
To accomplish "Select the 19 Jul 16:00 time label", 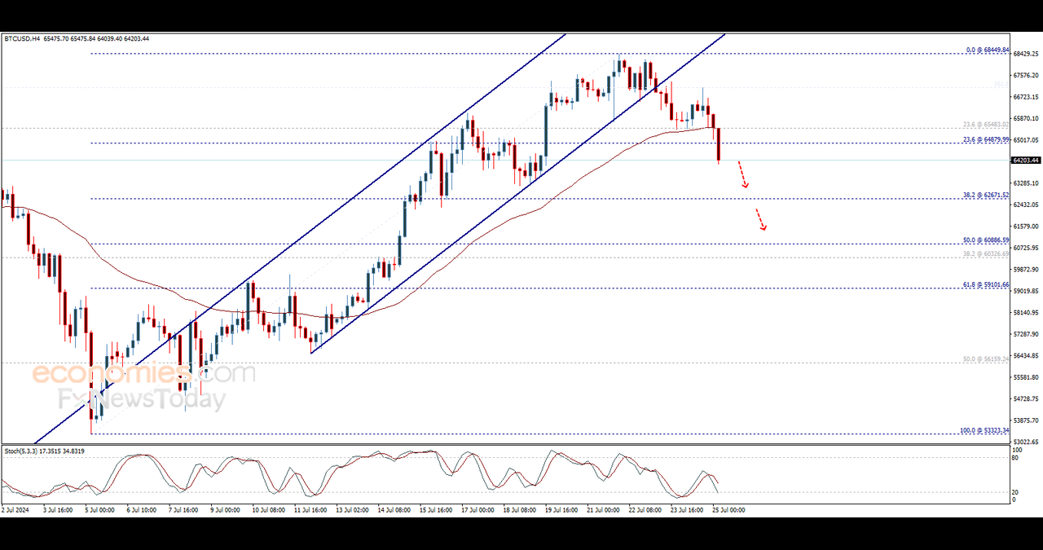I will [561, 510].
